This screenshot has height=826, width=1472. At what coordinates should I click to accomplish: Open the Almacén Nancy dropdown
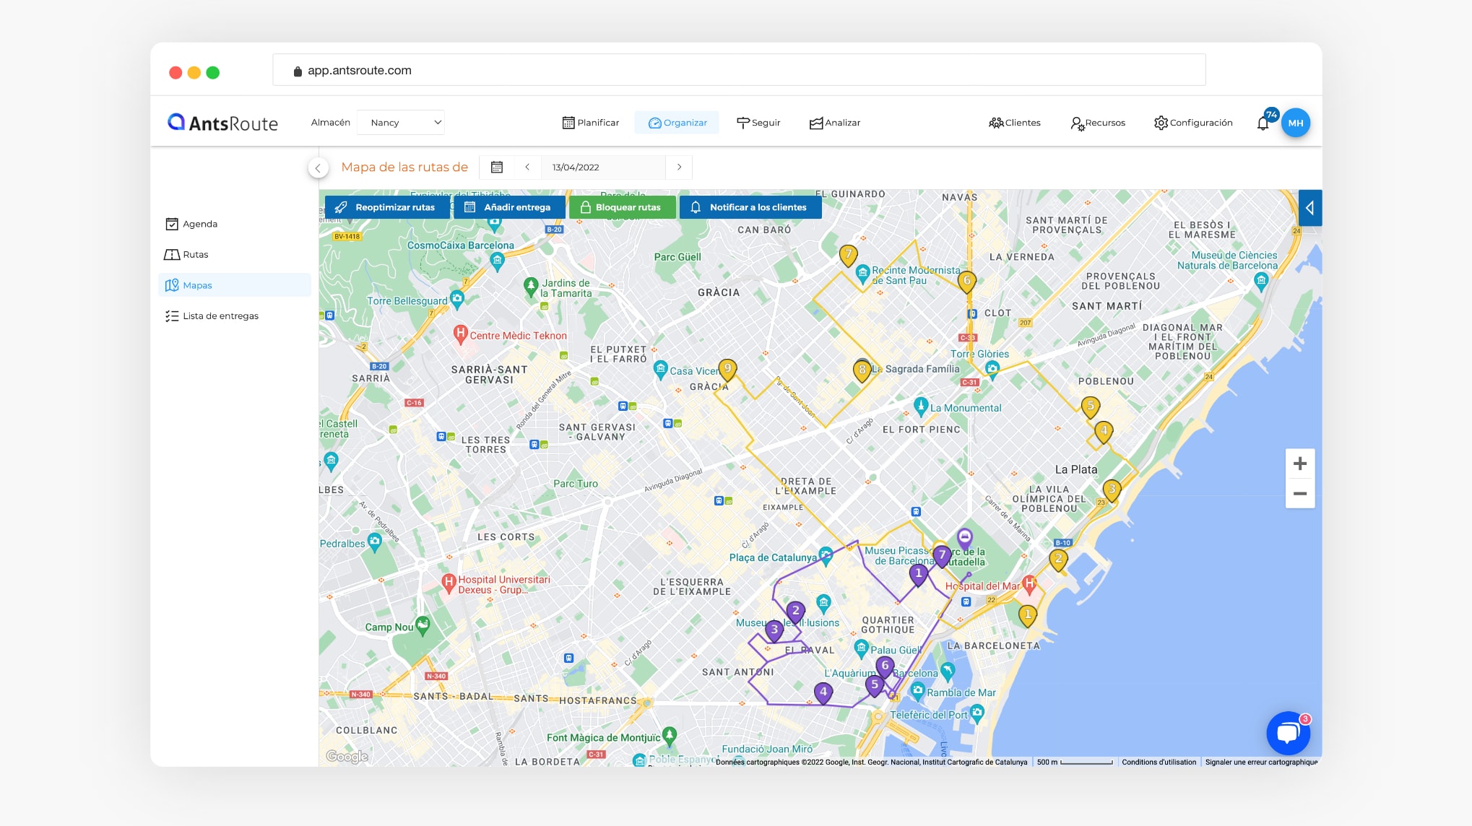point(401,123)
